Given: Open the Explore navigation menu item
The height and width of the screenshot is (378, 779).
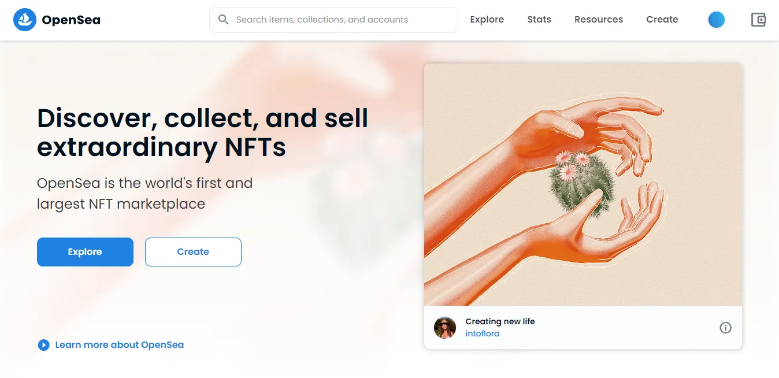Looking at the screenshot, I should pyautogui.click(x=487, y=20).
